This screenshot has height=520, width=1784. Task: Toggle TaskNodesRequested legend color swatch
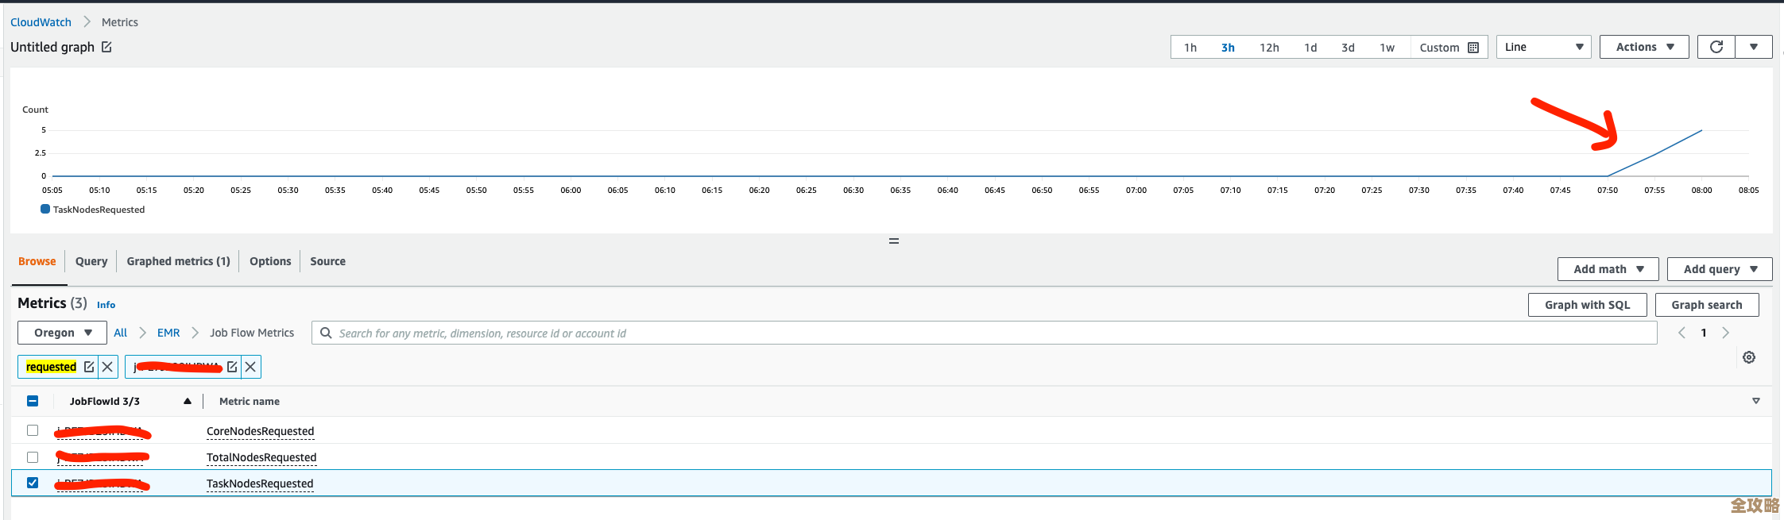click(x=45, y=210)
